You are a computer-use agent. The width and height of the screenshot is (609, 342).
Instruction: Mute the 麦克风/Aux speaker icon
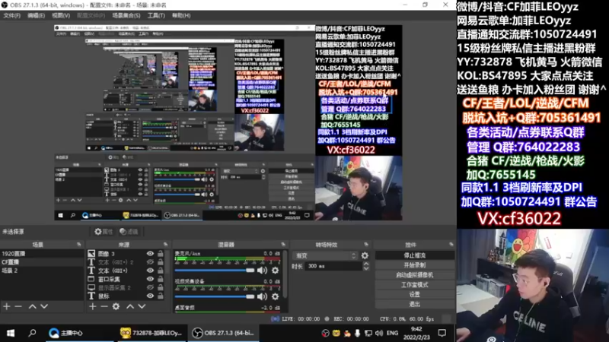pyautogui.click(x=262, y=271)
